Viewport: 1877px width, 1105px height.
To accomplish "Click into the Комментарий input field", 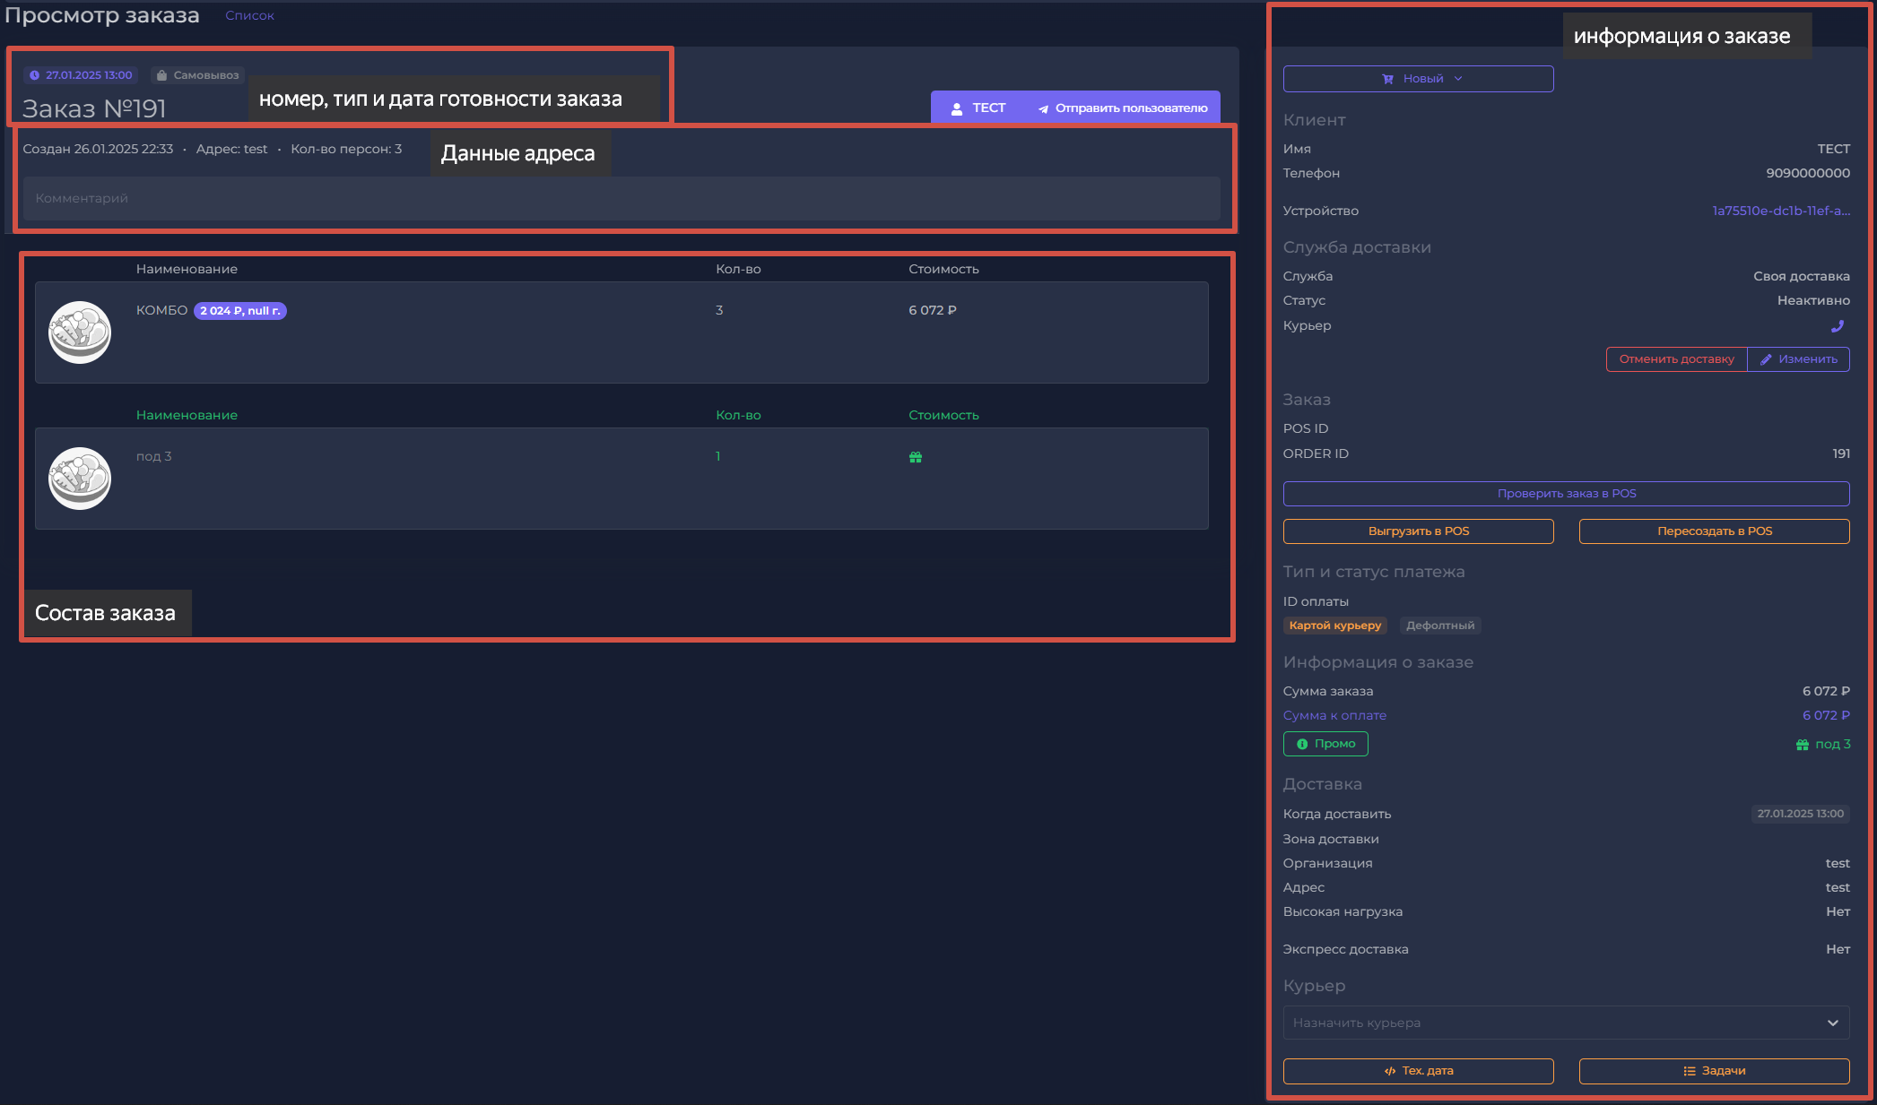I will (621, 198).
